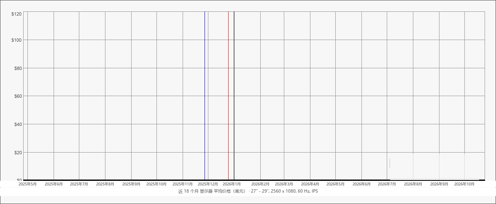Click the 2026年4月 x-axis label
The width and height of the screenshot is (496, 204).
tap(310, 184)
